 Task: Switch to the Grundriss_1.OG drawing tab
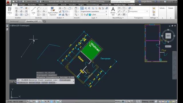coord(32,21)
